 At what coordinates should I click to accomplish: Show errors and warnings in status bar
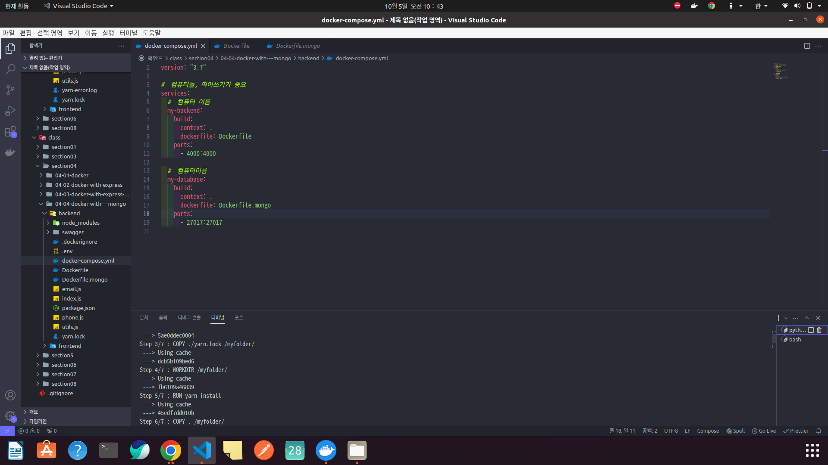[x=29, y=431]
